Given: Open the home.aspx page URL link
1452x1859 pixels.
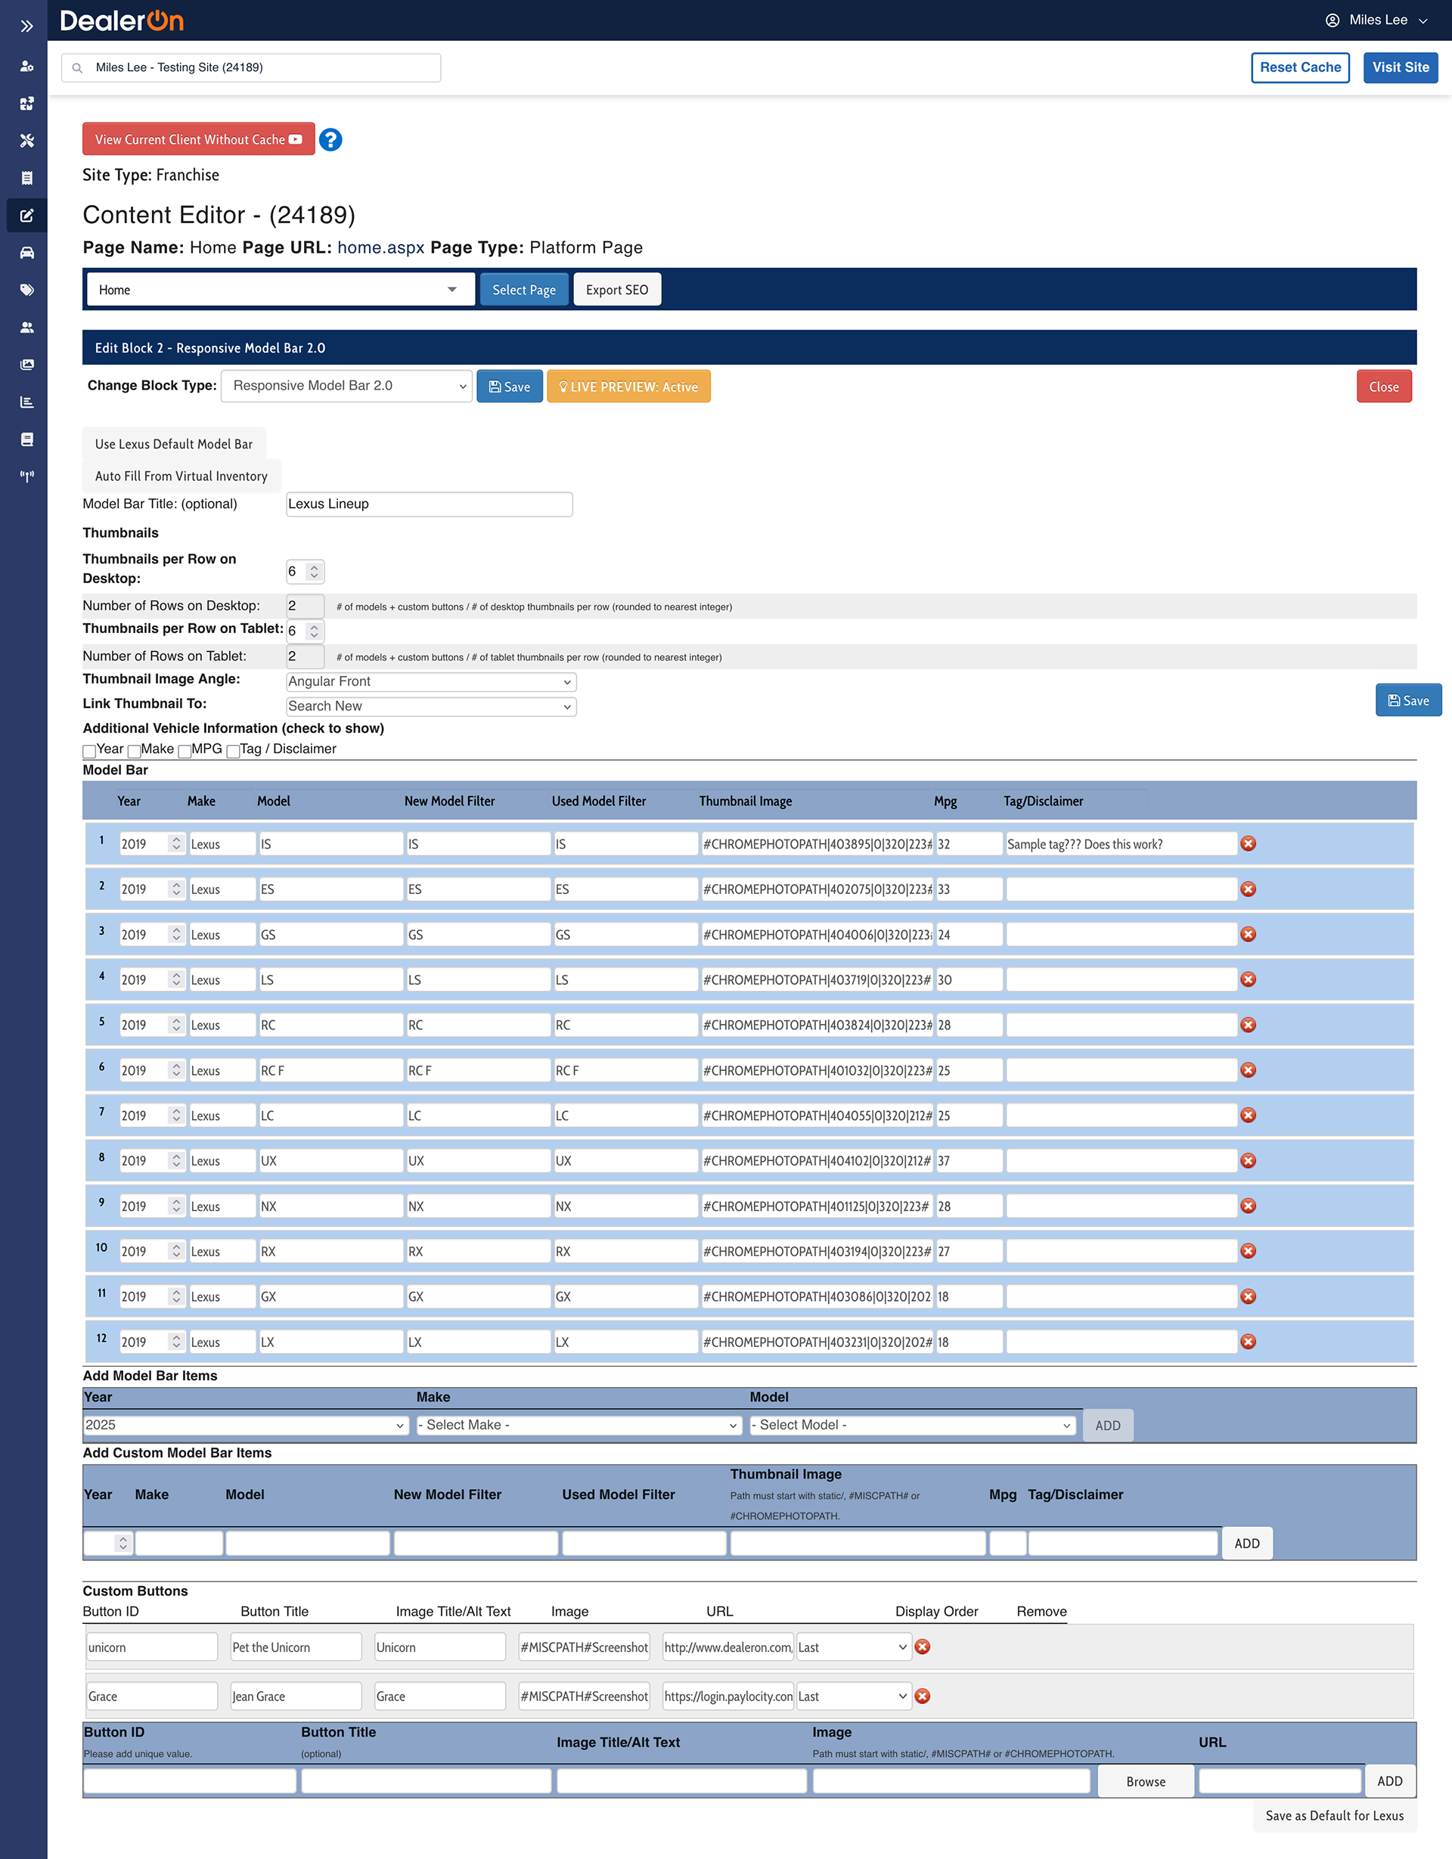Looking at the screenshot, I should pos(380,248).
